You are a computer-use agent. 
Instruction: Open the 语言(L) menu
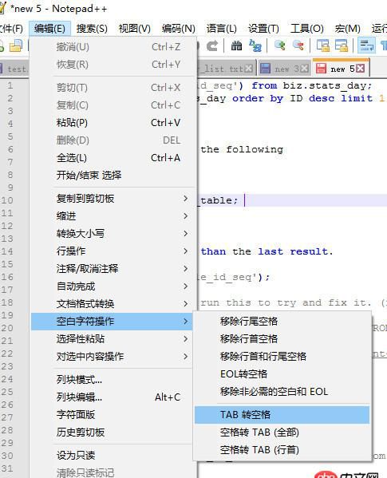click(222, 29)
